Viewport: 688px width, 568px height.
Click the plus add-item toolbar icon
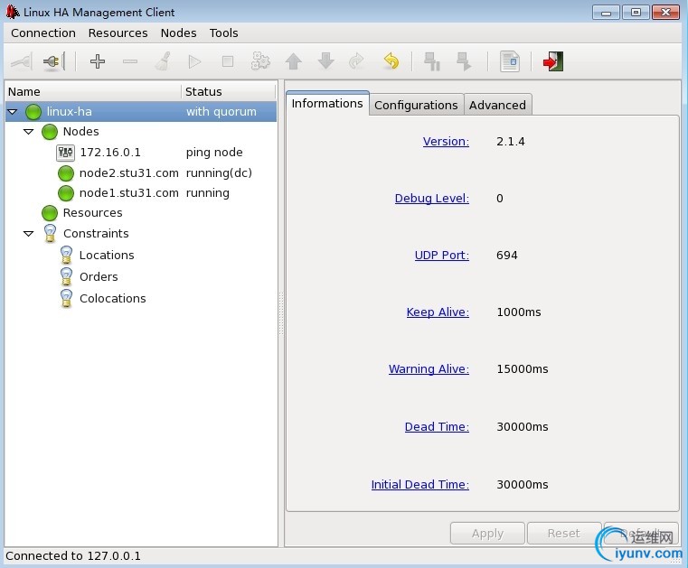coord(98,61)
